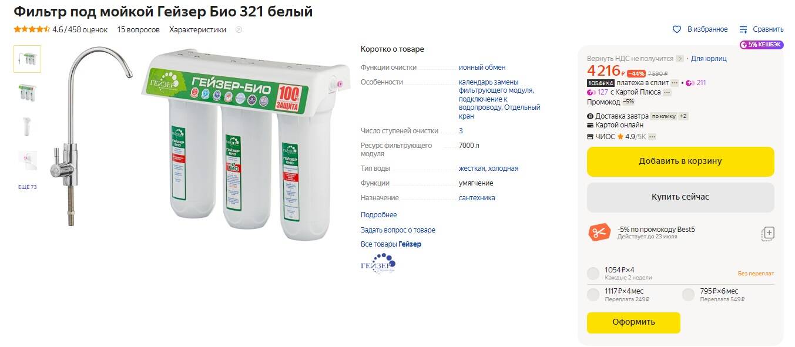Image resolution: width=795 pixels, height=347 pixels.
Task: Click Добавить в корзину button
Action: pos(680,161)
